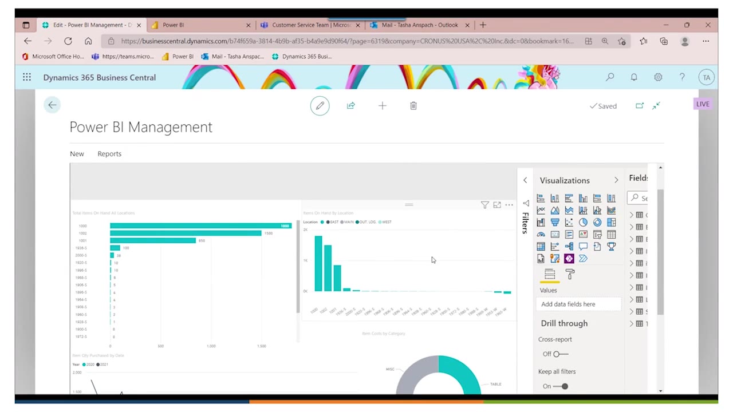The height and width of the screenshot is (412, 733).
Task: Click the WEST legend item
Action: coord(385,222)
